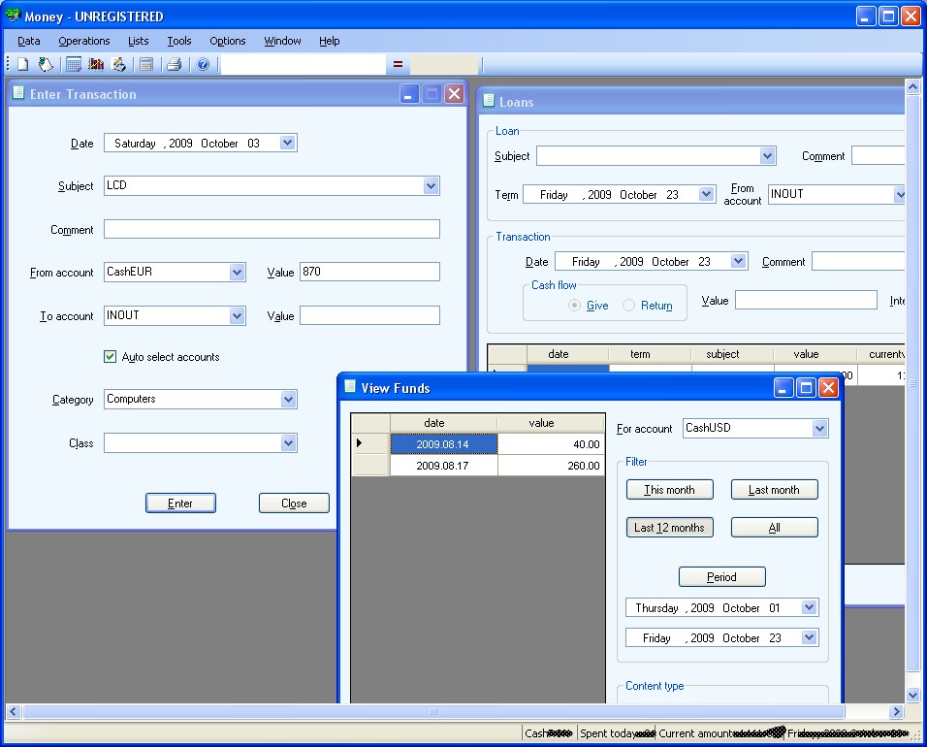
Task: Click the Comment field in Enter Transaction
Action: [272, 230]
